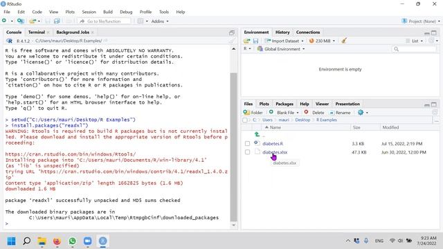The image size is (443, 249).
Task: Open WhatsApp from taskbar
Action: coord(72,241)
